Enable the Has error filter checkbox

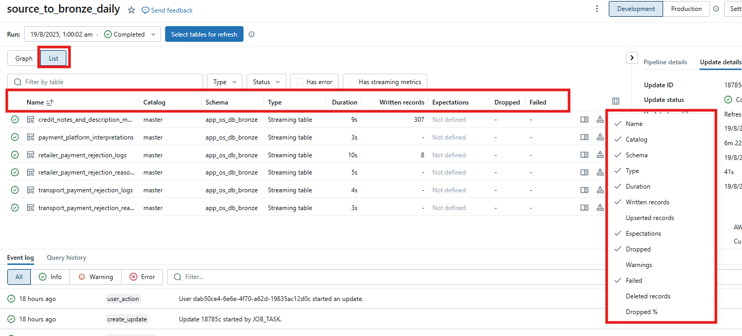(x=299, y=82)
